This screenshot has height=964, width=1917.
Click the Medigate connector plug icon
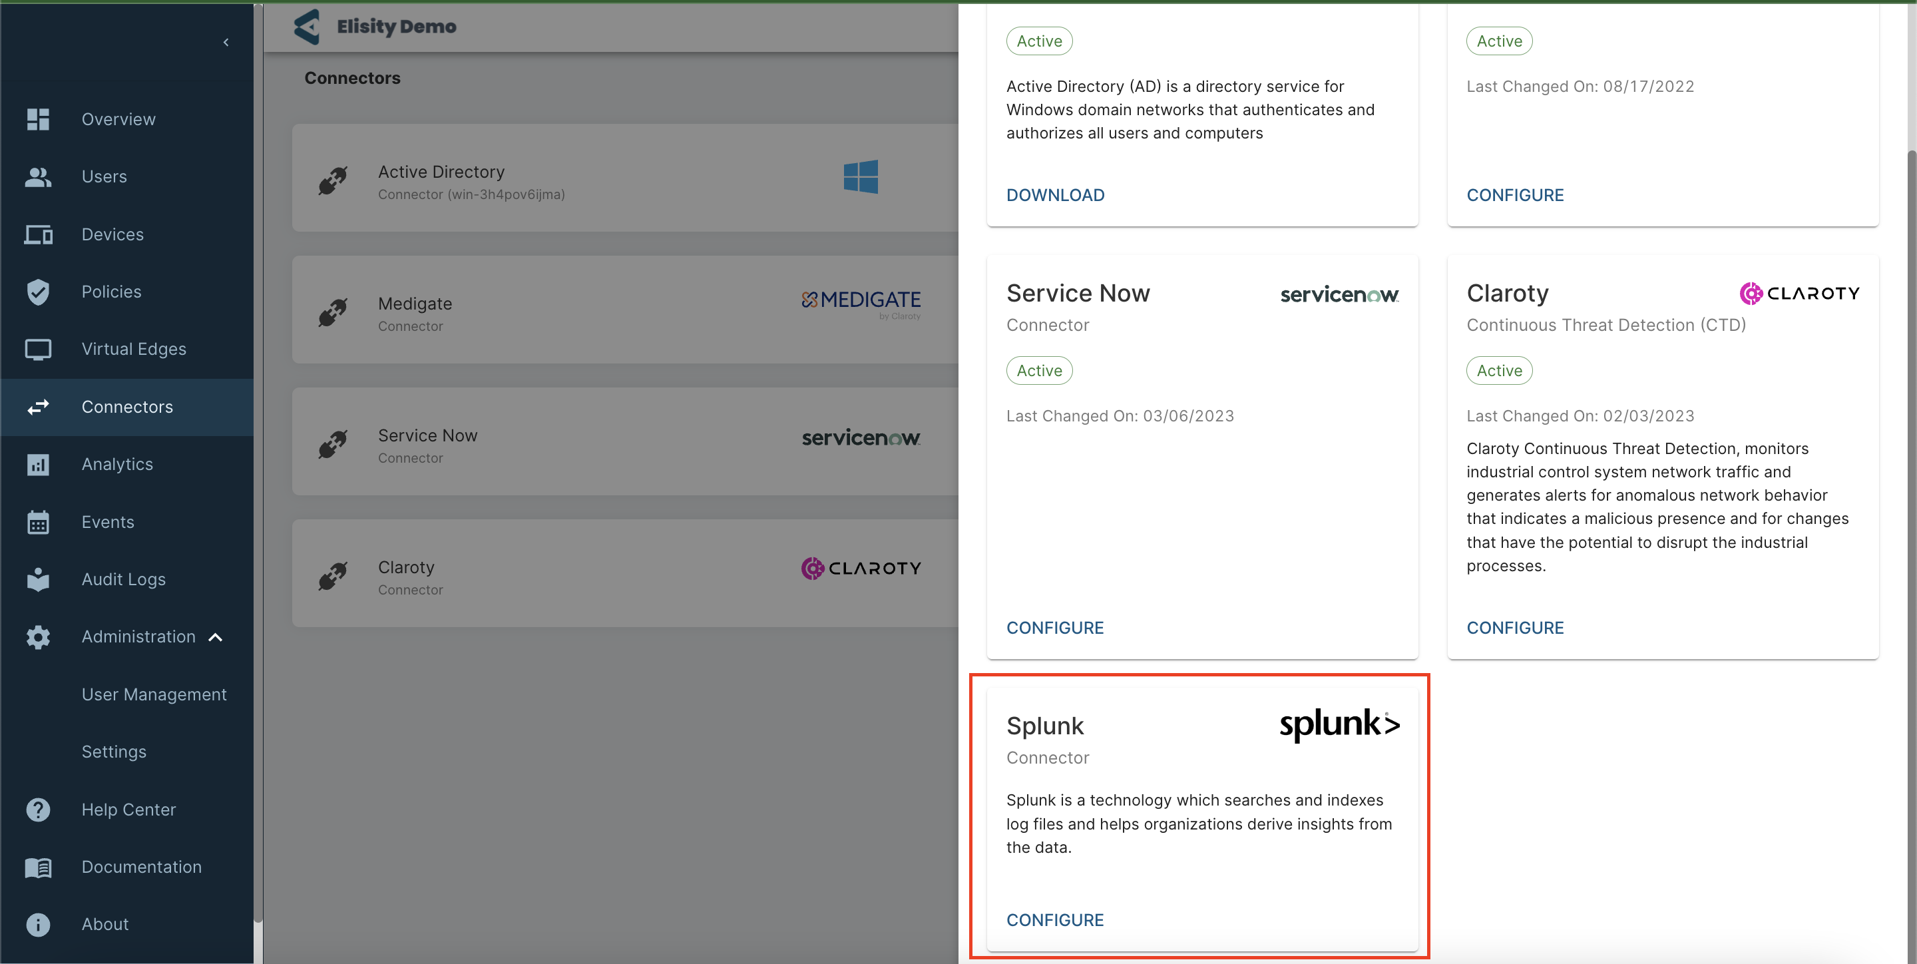pyautogui.click(x=333, y=313)
